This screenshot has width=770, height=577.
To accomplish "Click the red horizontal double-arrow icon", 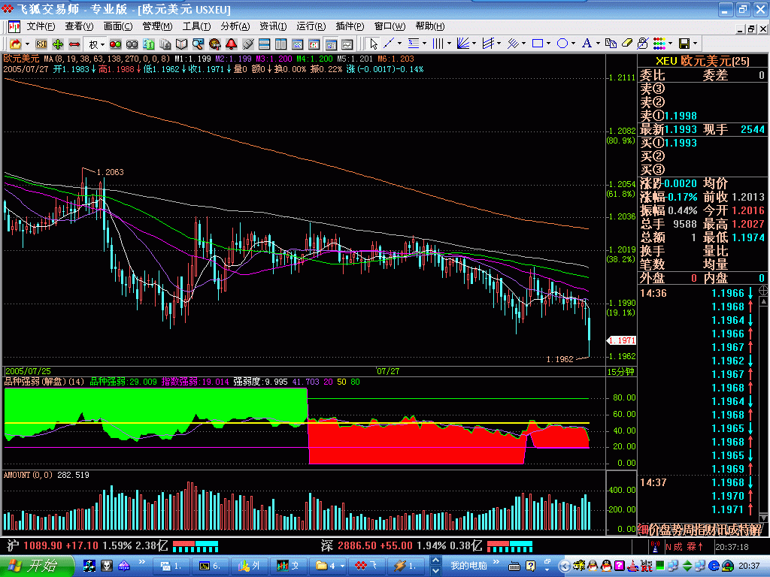I will (74, 44).
